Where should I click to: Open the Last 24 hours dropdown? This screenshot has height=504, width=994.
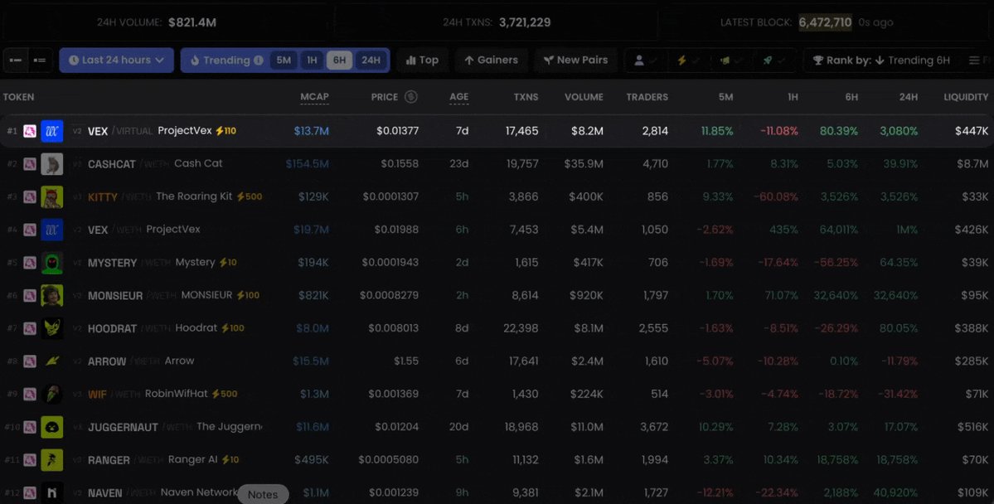[117, 61]
